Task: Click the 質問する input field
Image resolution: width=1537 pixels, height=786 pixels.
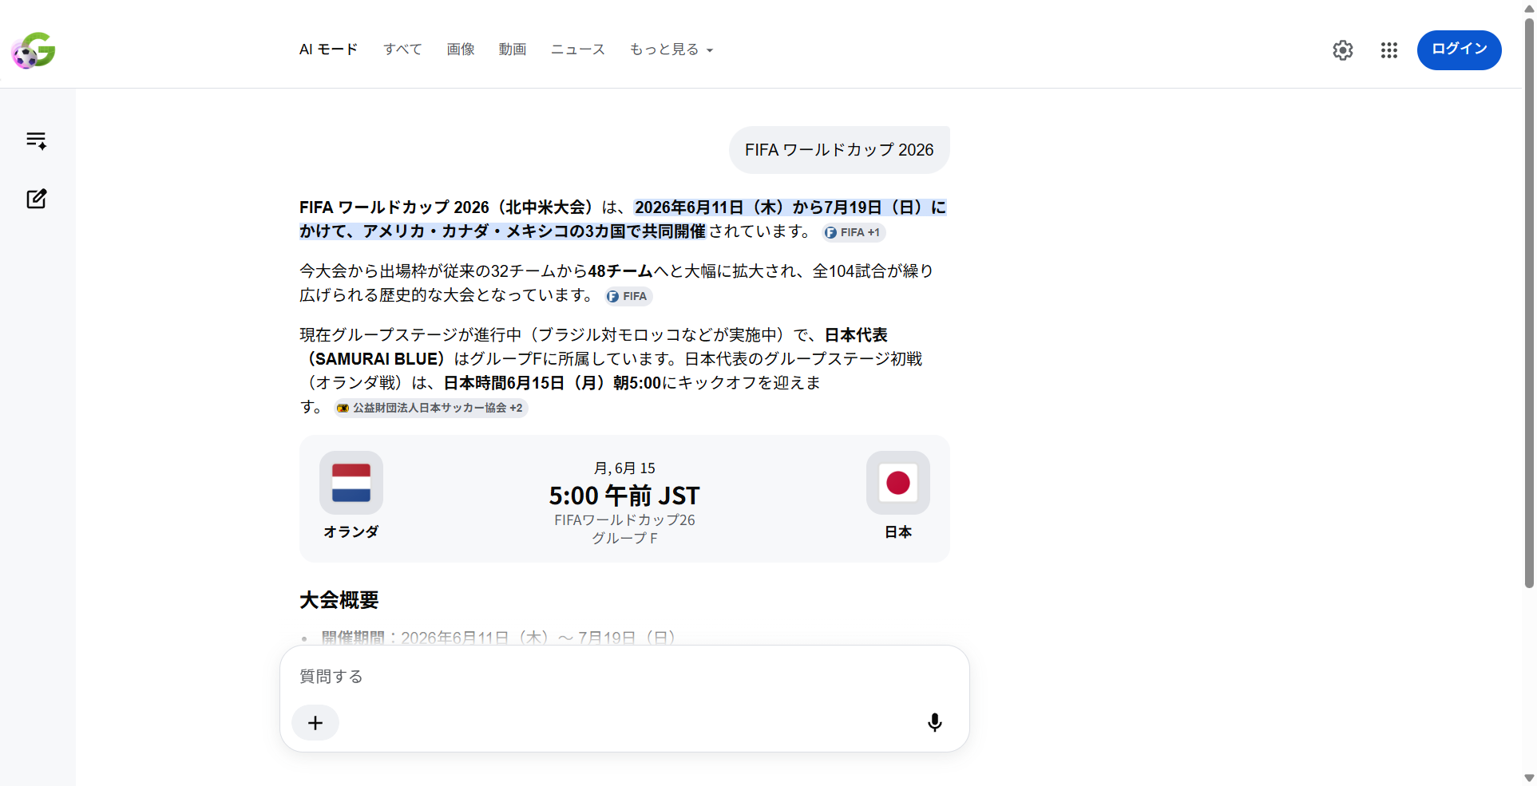Action: click(624, 677)
